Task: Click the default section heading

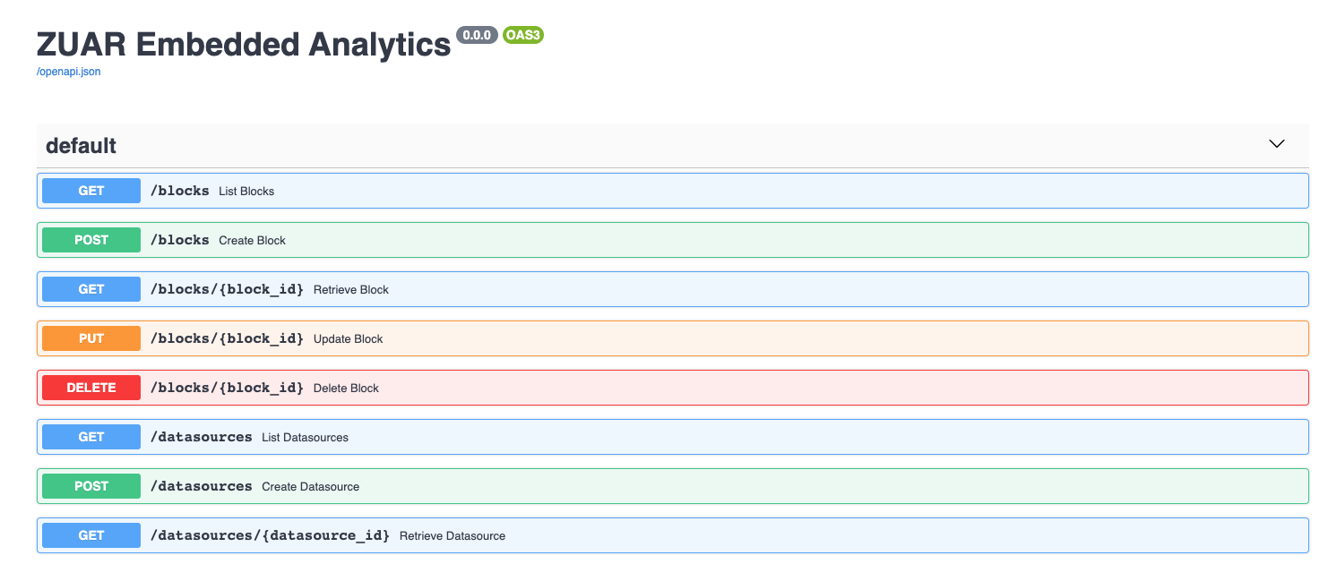Action: pyautogui.click(x=82, y=145)
